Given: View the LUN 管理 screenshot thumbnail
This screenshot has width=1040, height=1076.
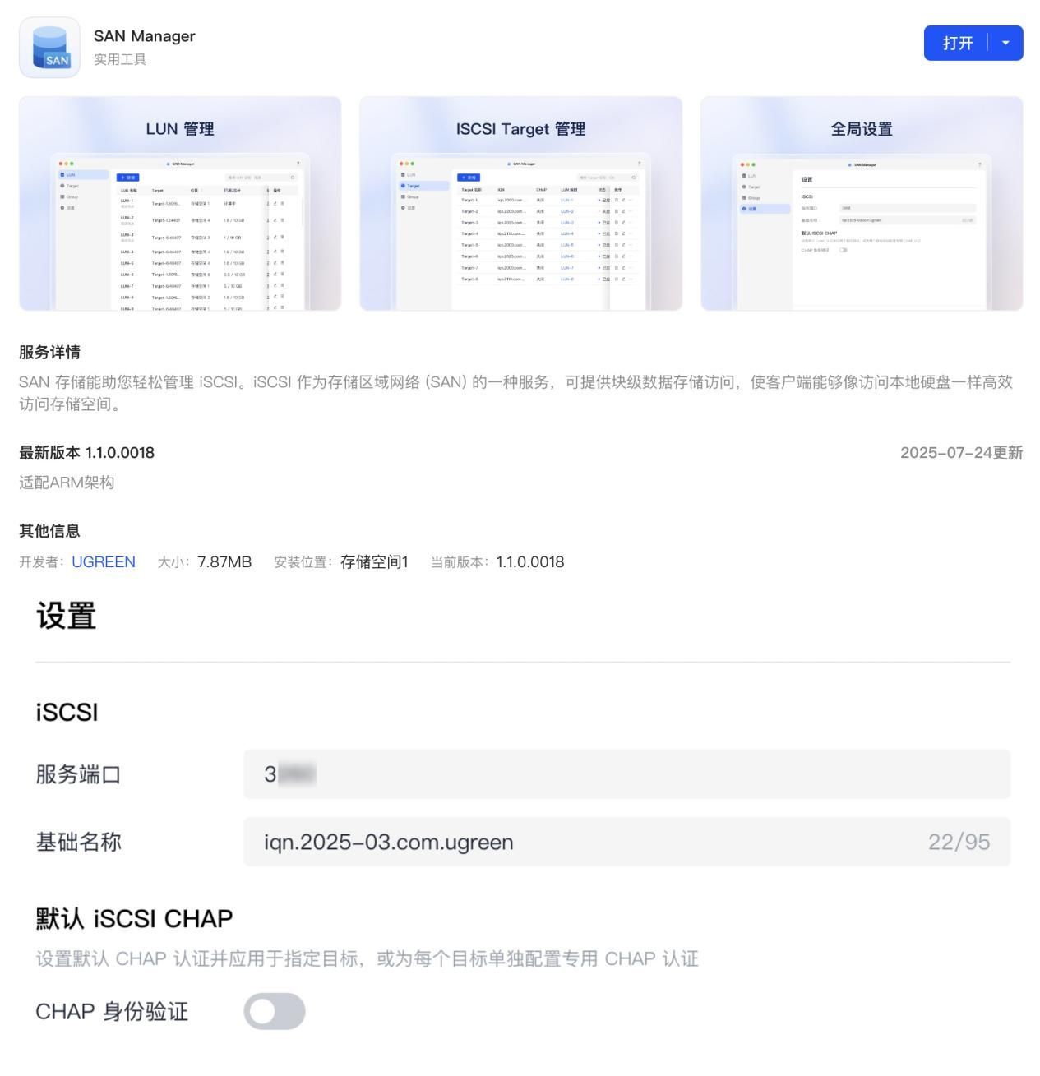Looking at the screenshot, I should pos(180,203).
